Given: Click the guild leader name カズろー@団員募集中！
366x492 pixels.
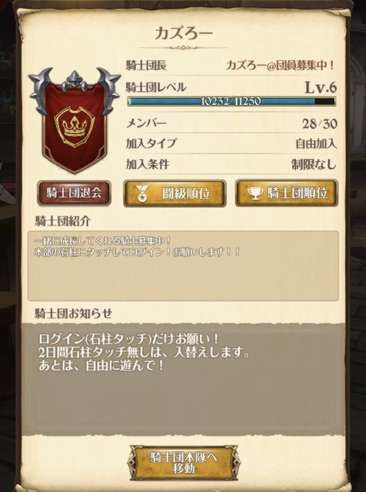Looking at the screenshot, I should pos(279,65).
